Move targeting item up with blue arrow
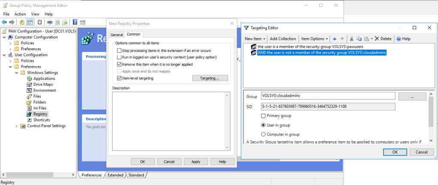 click(x=335, y=39)
